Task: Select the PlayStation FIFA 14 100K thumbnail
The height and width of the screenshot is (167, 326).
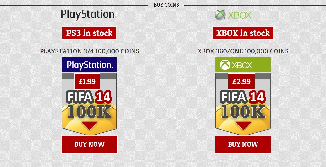Action: 89,104
